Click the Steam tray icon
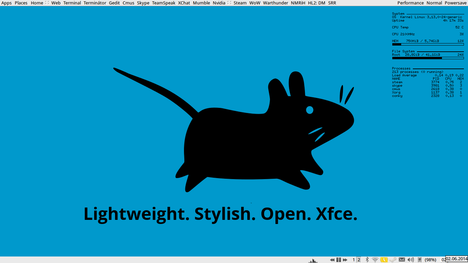 pos(393,260)
